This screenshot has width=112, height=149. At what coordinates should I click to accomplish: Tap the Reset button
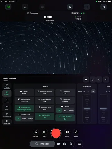click(76, 133)
